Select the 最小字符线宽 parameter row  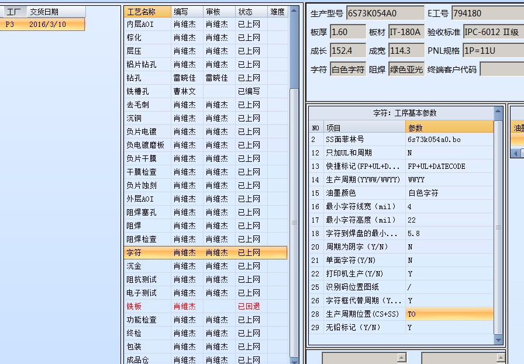tap(401, 206)
